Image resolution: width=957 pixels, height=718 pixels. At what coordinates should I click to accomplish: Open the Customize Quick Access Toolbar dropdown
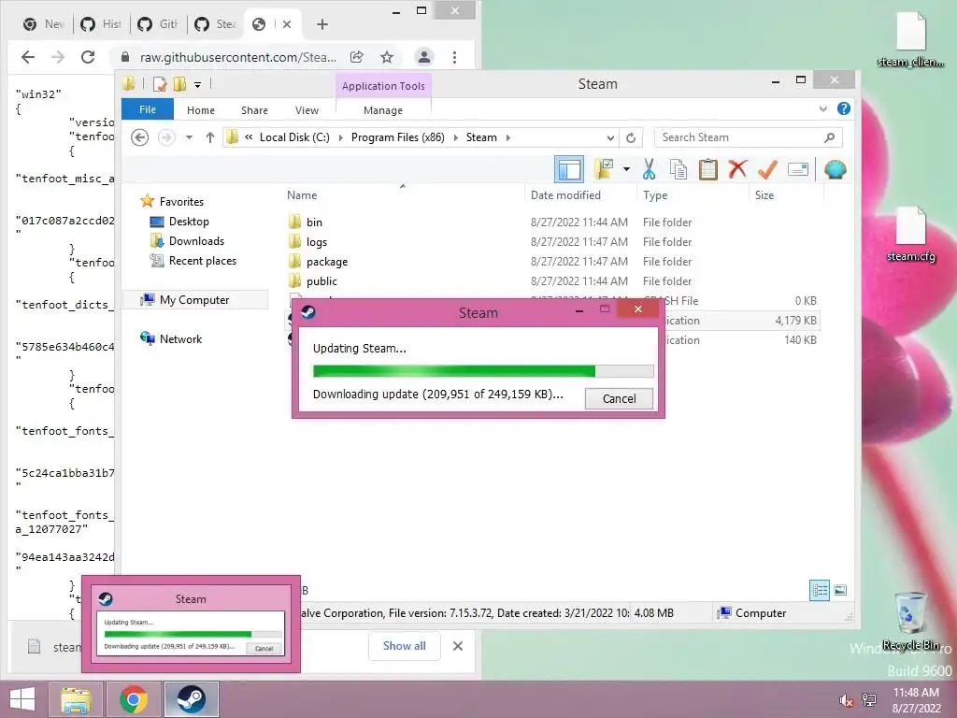tap(198, 85)
